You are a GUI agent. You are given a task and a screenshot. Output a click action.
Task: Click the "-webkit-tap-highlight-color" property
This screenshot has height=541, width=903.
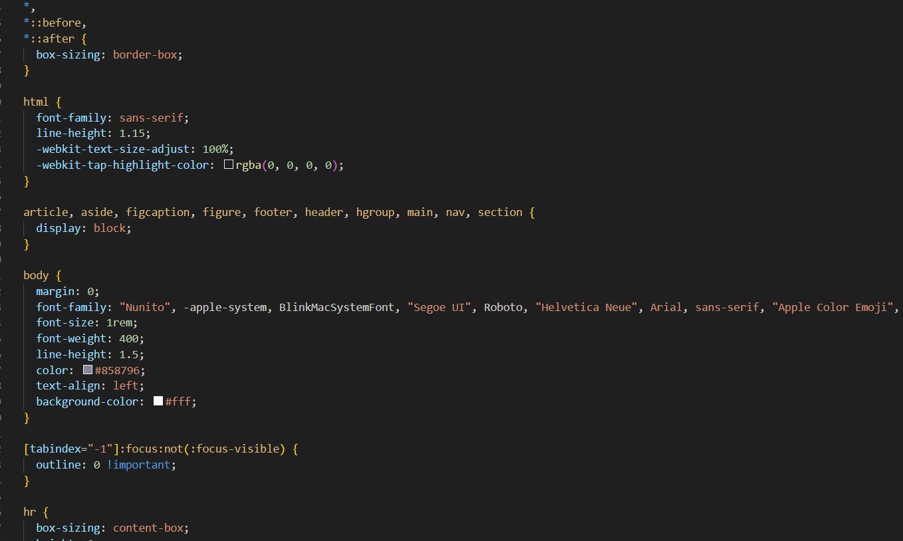tap(122, 165)
